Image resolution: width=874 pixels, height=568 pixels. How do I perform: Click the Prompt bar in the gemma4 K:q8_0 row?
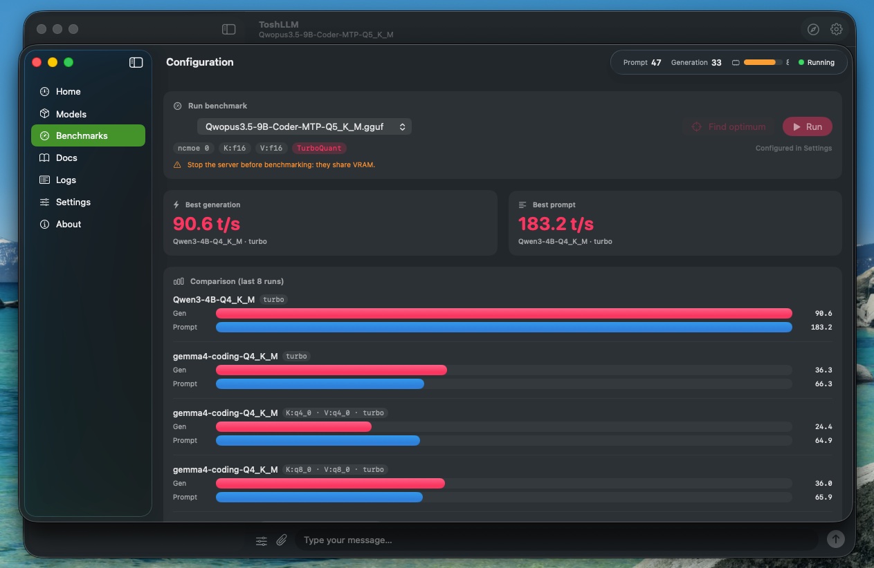click(x=319, y=497)
